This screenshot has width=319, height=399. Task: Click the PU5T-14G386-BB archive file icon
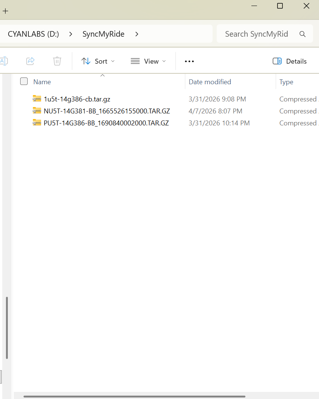(37, 123)
